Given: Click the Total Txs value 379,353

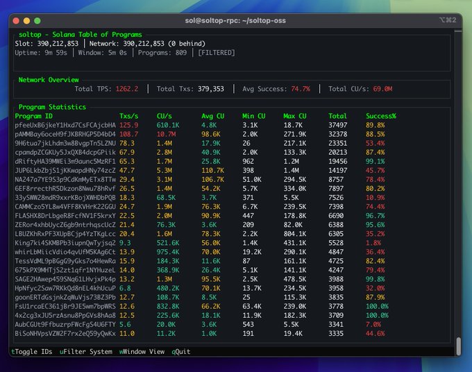Looking at the screenshot, I should [x=211, y=89].
